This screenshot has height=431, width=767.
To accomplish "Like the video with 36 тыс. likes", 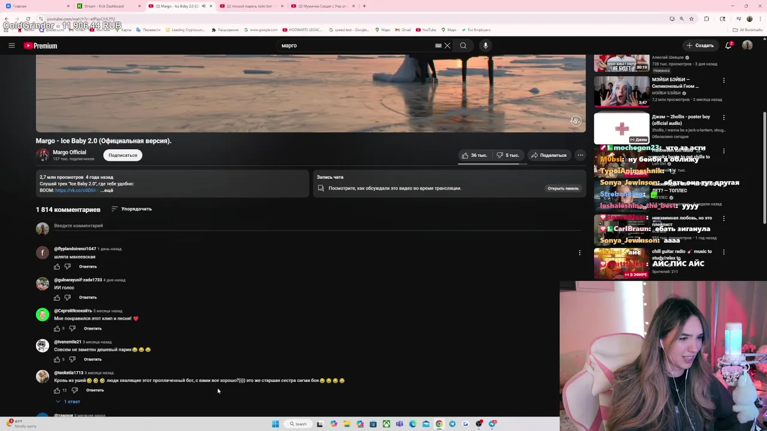I will point(473,155).
